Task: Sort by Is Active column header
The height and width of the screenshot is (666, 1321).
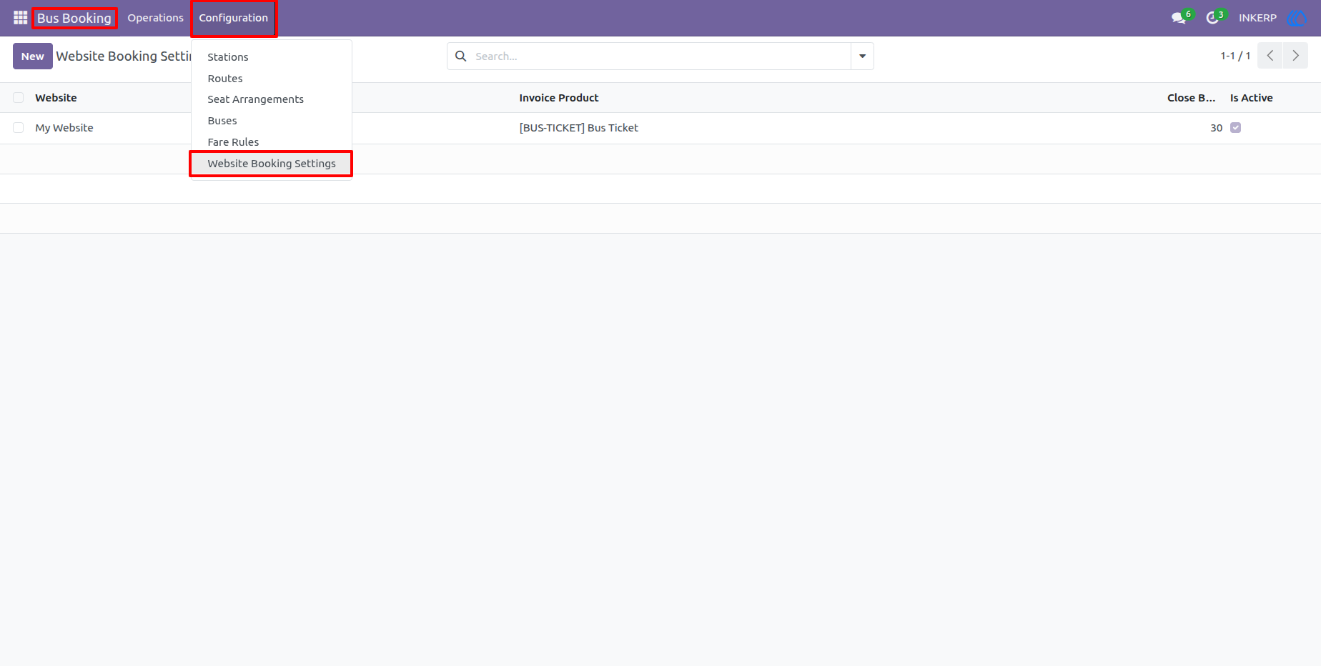Action: 1251,98
